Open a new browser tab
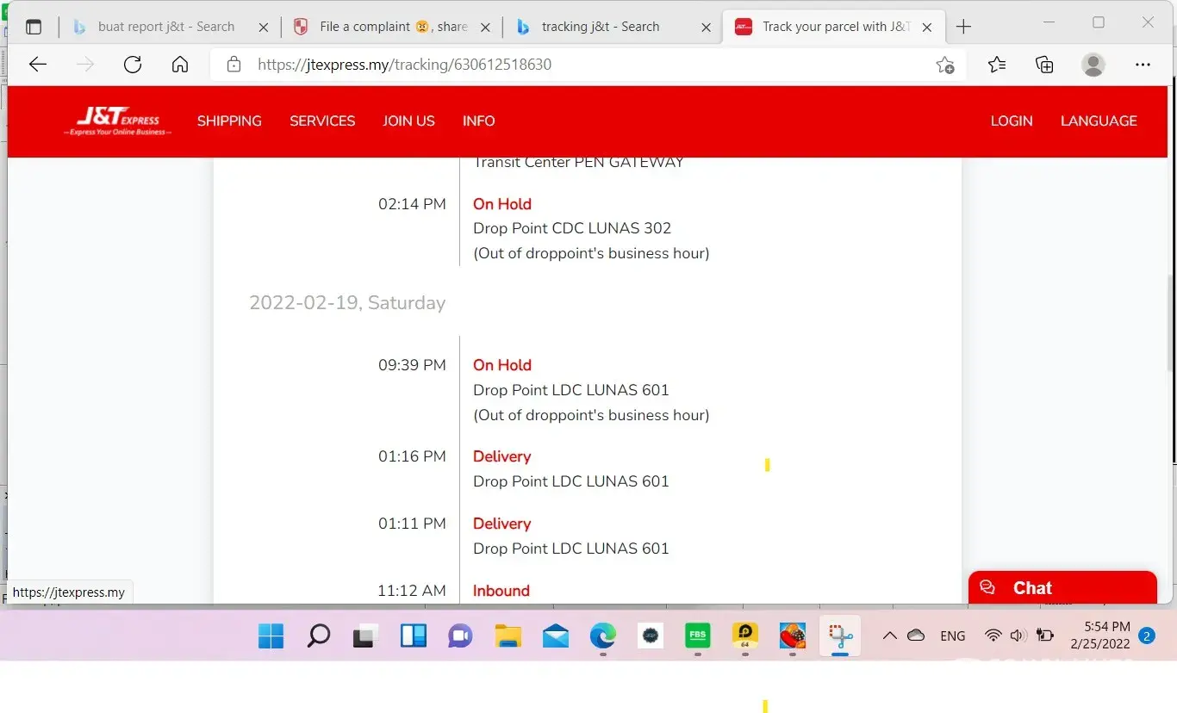 [x=963, y=27]
